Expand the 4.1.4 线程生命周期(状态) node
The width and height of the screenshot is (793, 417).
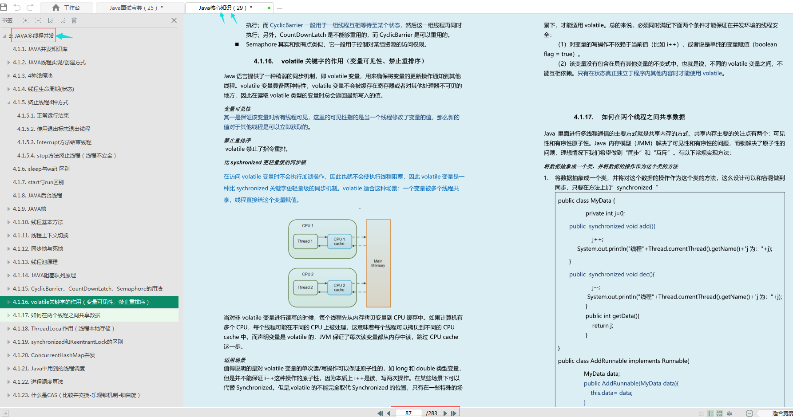(9, 89)
